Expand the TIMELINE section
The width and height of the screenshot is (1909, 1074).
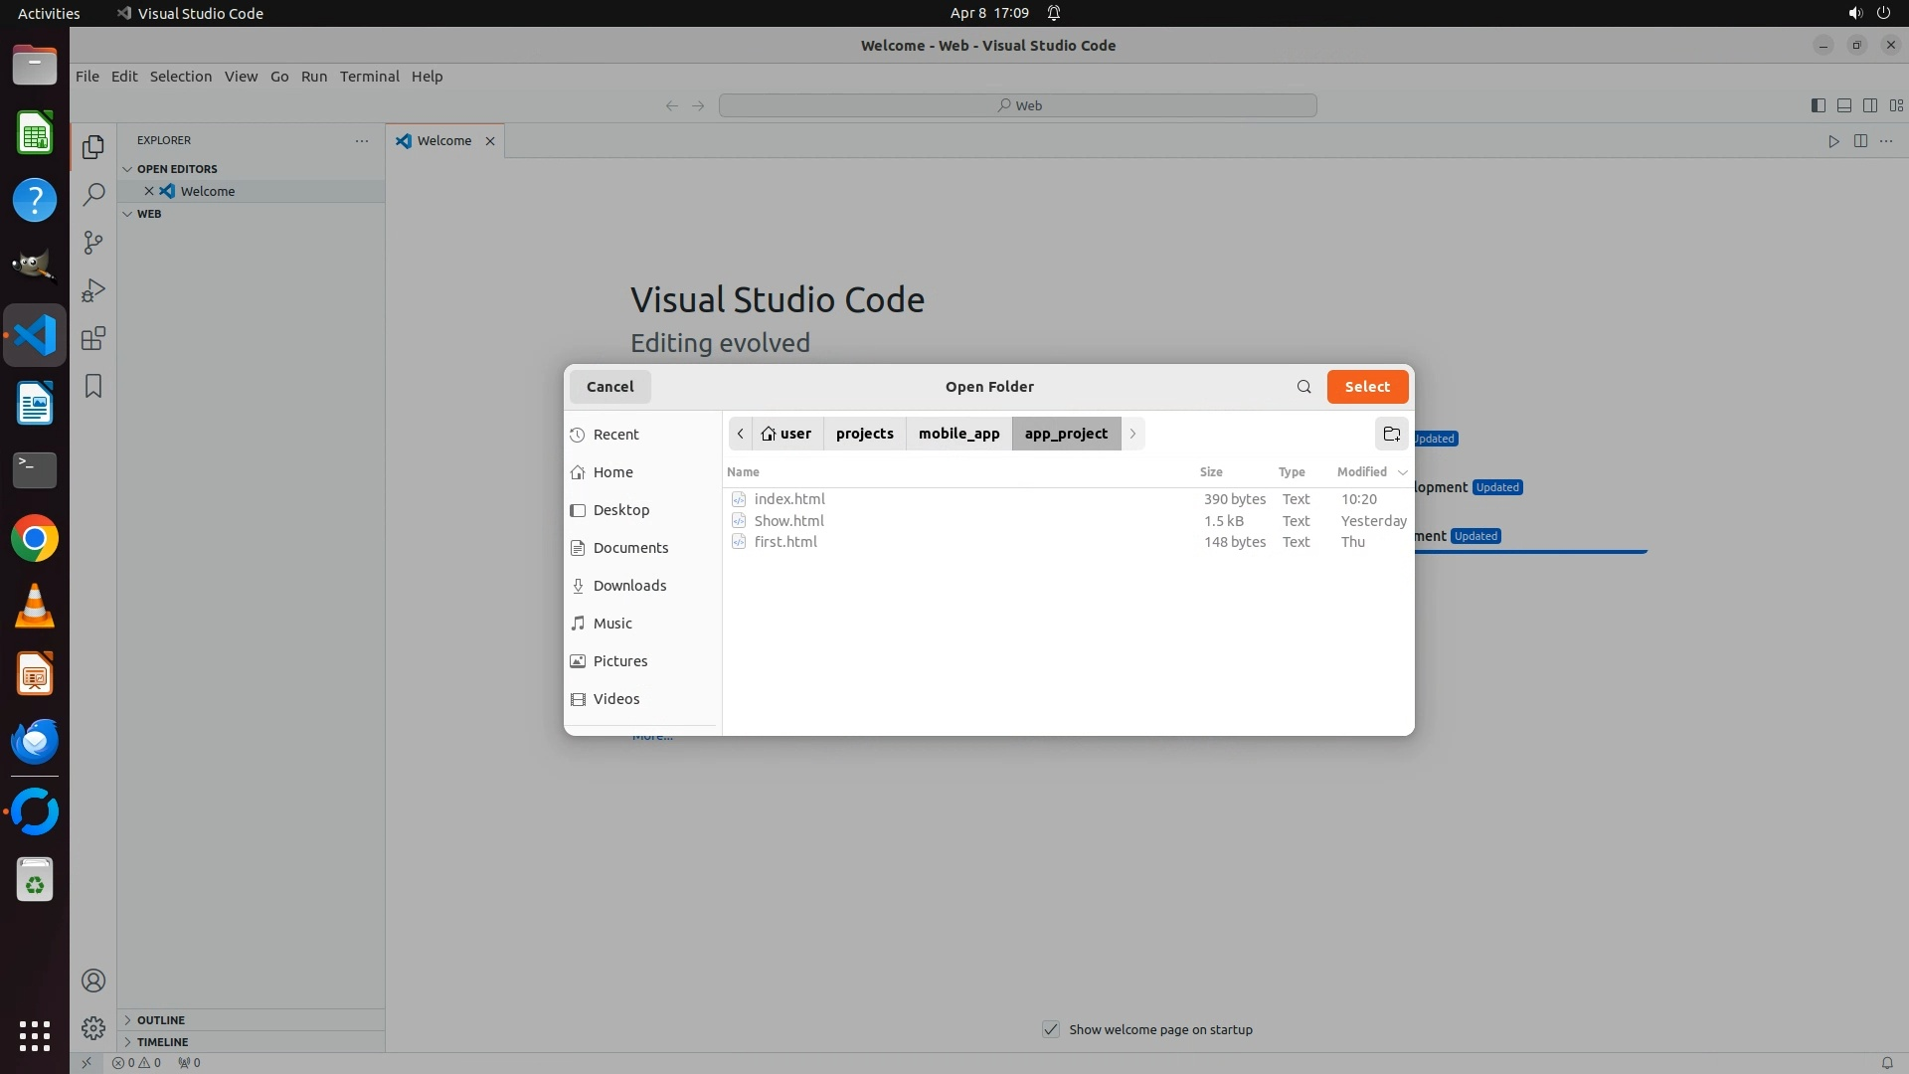tap(162, 1042)
